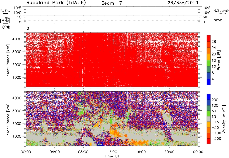Click the 'Buckland Park (fitACF)' title text
The width and height of the screenshot is (229, 158).
(56, 3)
